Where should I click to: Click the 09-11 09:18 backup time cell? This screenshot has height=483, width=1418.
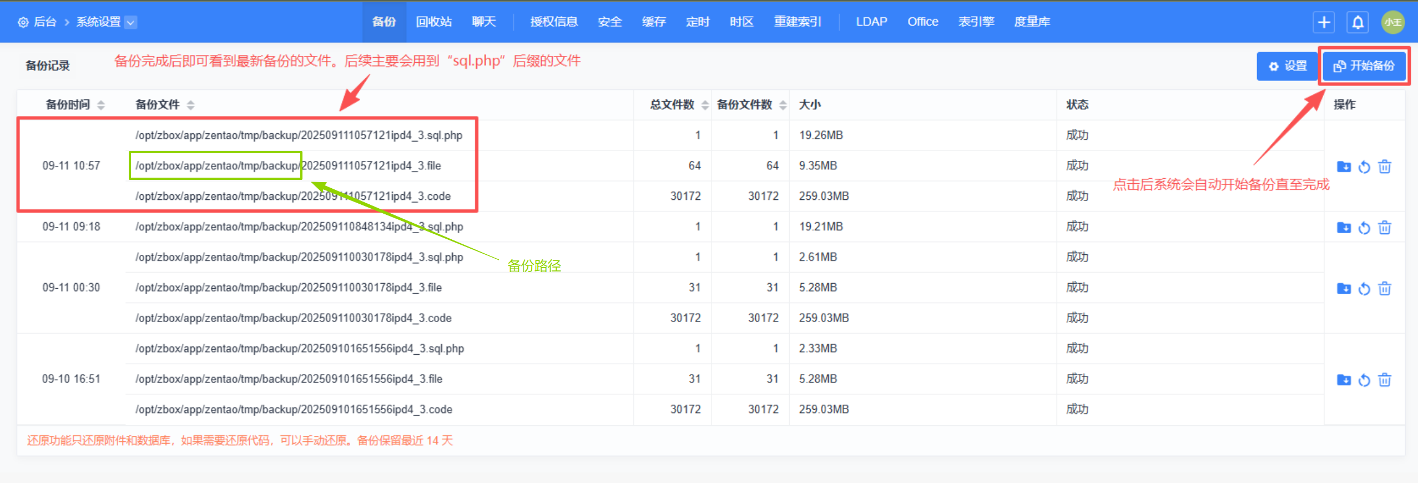71,227
